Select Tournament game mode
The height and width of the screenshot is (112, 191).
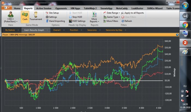click(x=36, y=16)
